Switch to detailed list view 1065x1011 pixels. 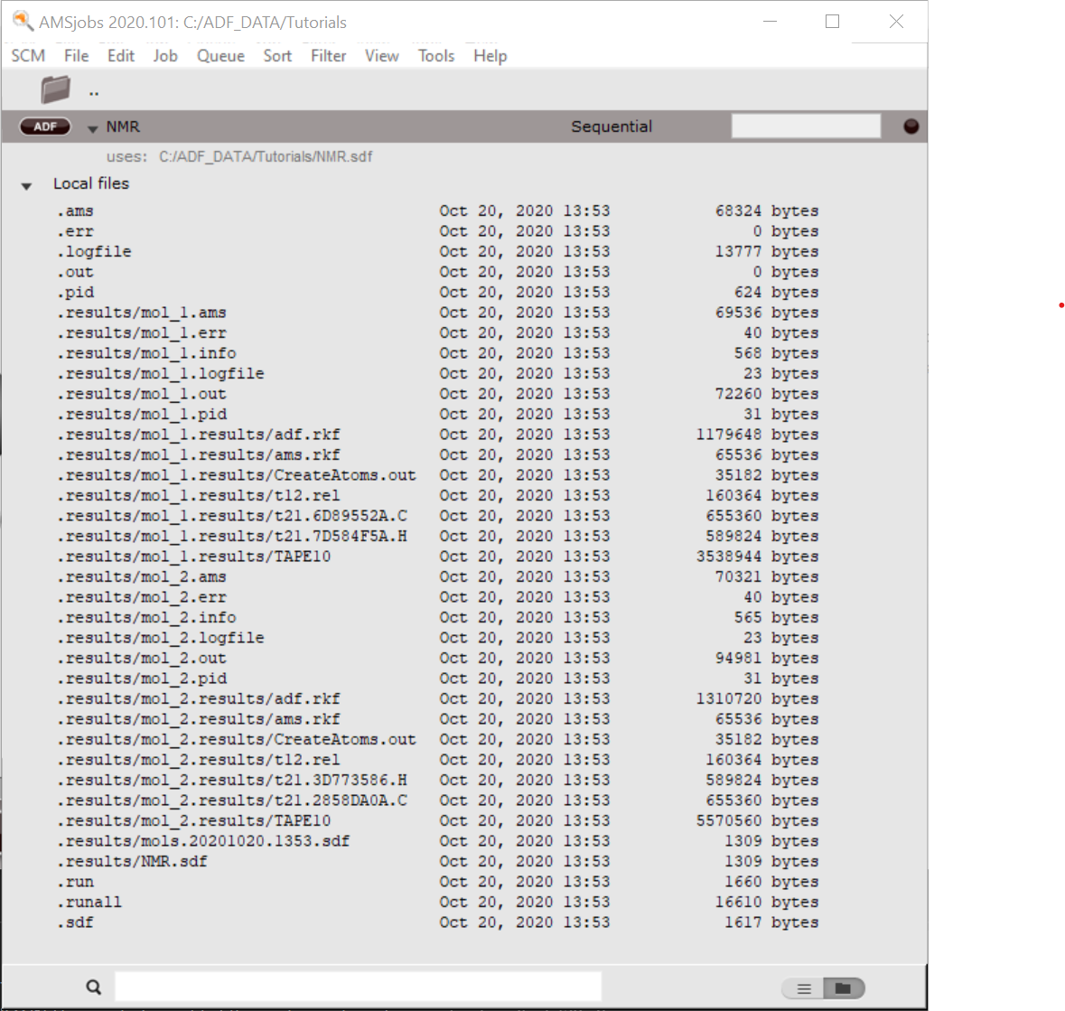pyautogui.click(x=802, y=988)
